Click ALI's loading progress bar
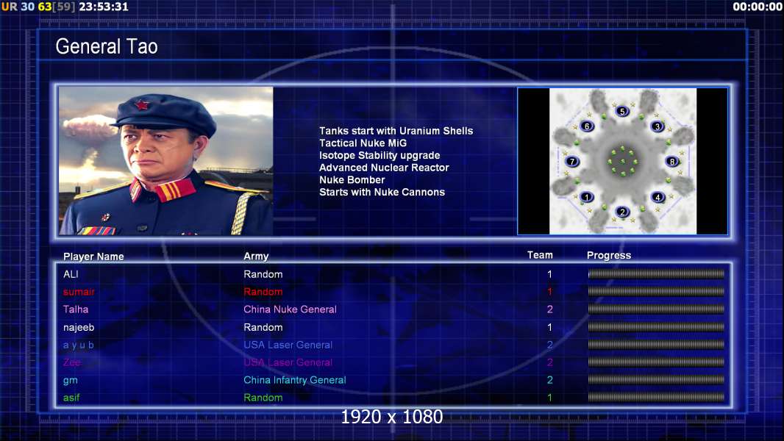The image size is (784, 441). click(656, 273)
